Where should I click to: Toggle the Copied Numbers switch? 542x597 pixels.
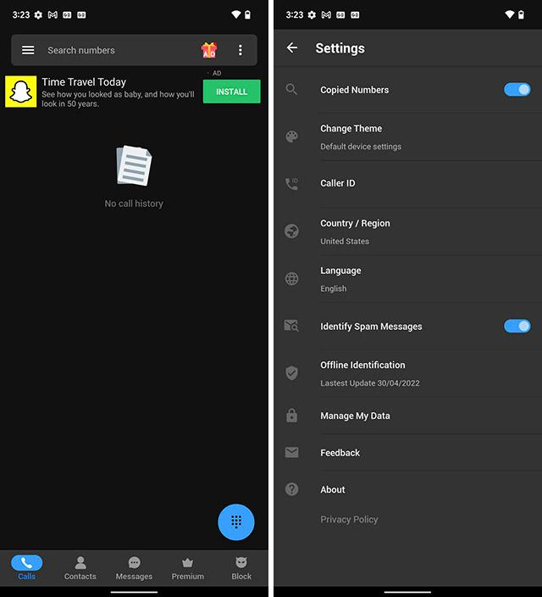point(517,90)
